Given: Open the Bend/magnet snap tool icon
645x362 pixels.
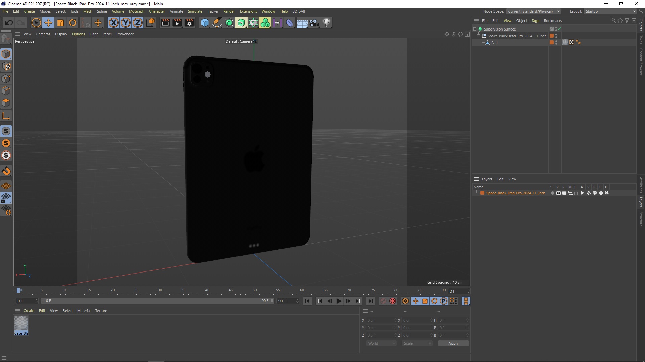Looking at the screenshot, I should point(6,171).
